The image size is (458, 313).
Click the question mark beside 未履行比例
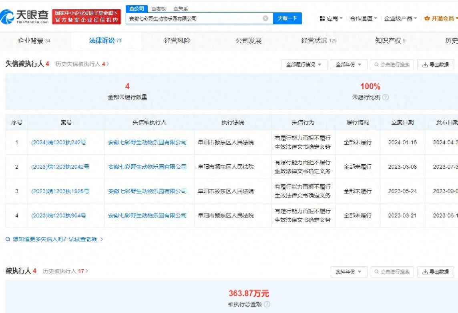coord(386,97)
